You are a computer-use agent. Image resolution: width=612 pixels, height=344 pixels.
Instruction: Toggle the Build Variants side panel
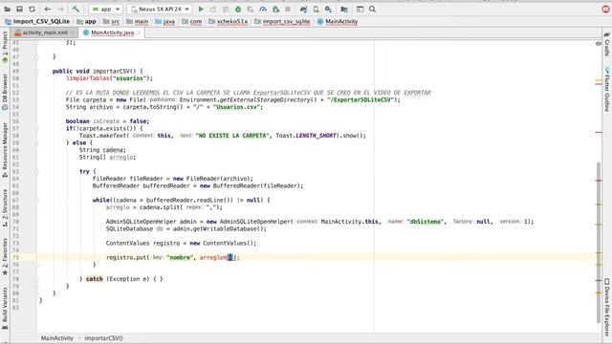tap(5, 308)
